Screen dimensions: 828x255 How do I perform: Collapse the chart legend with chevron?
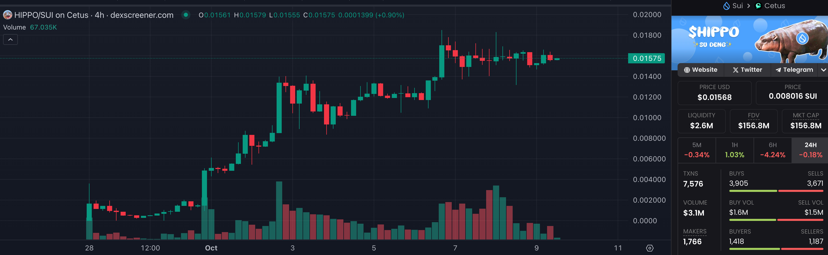point(10,39)
